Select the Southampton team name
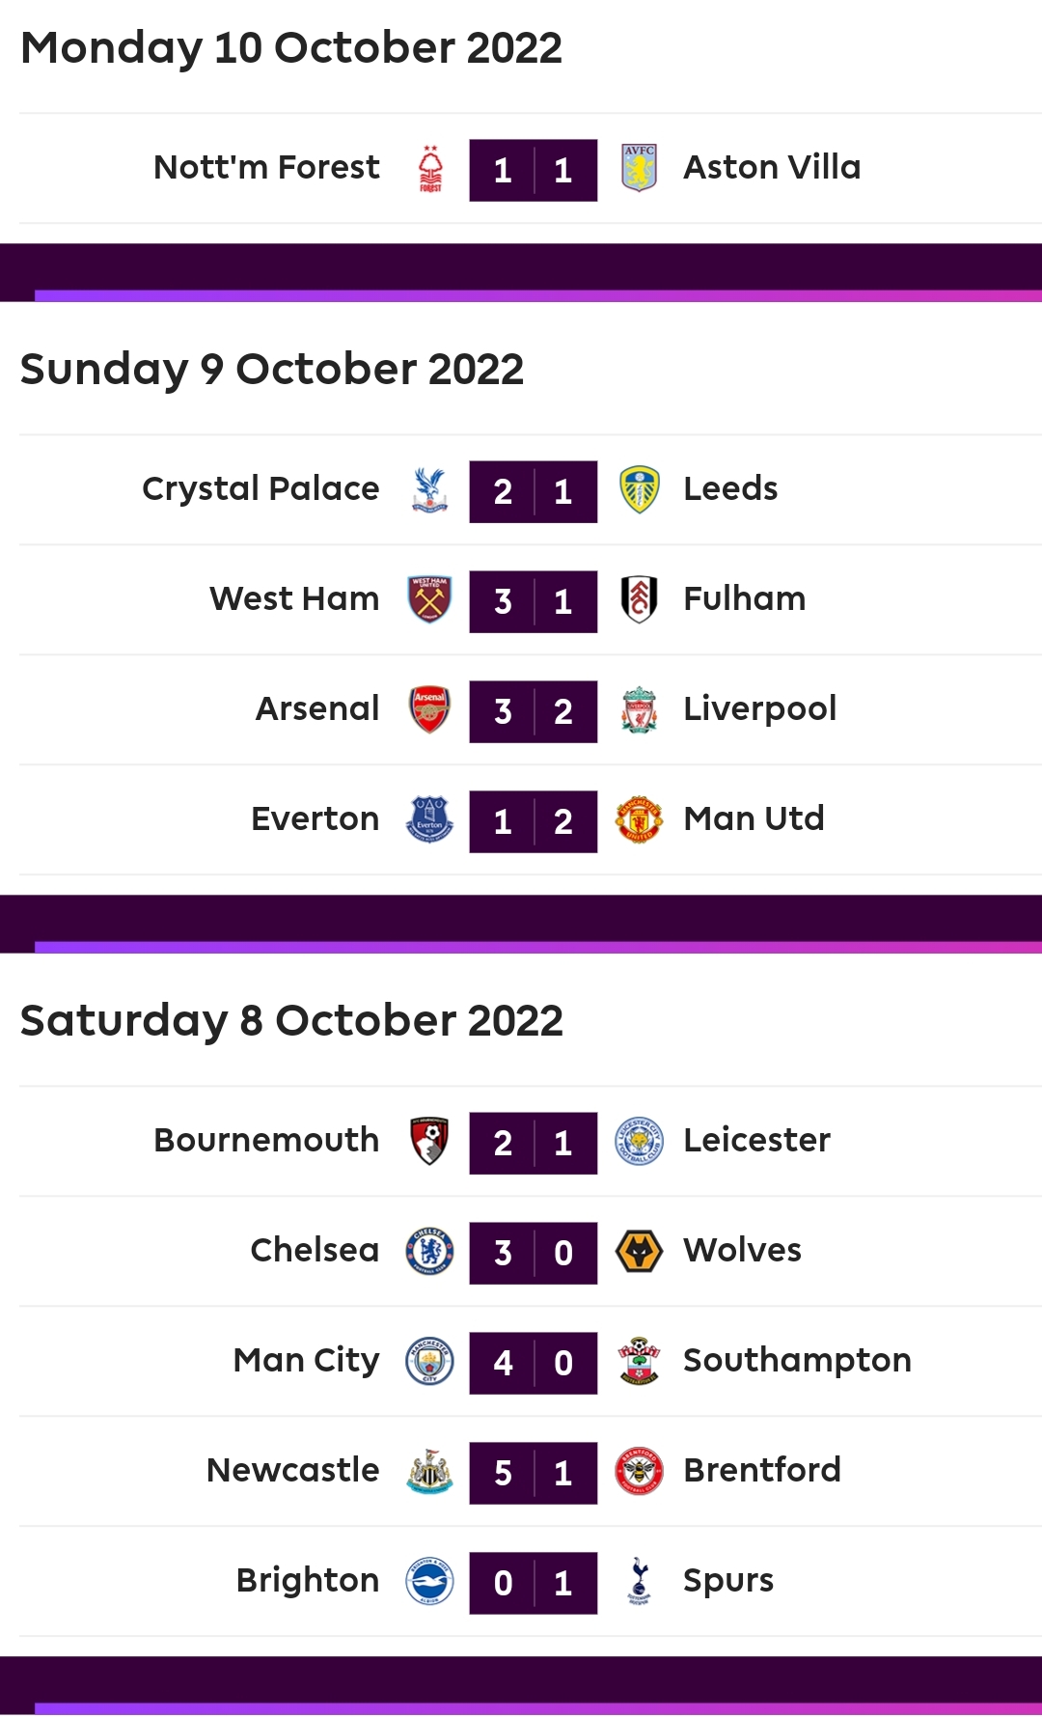 pos(797,1360)
